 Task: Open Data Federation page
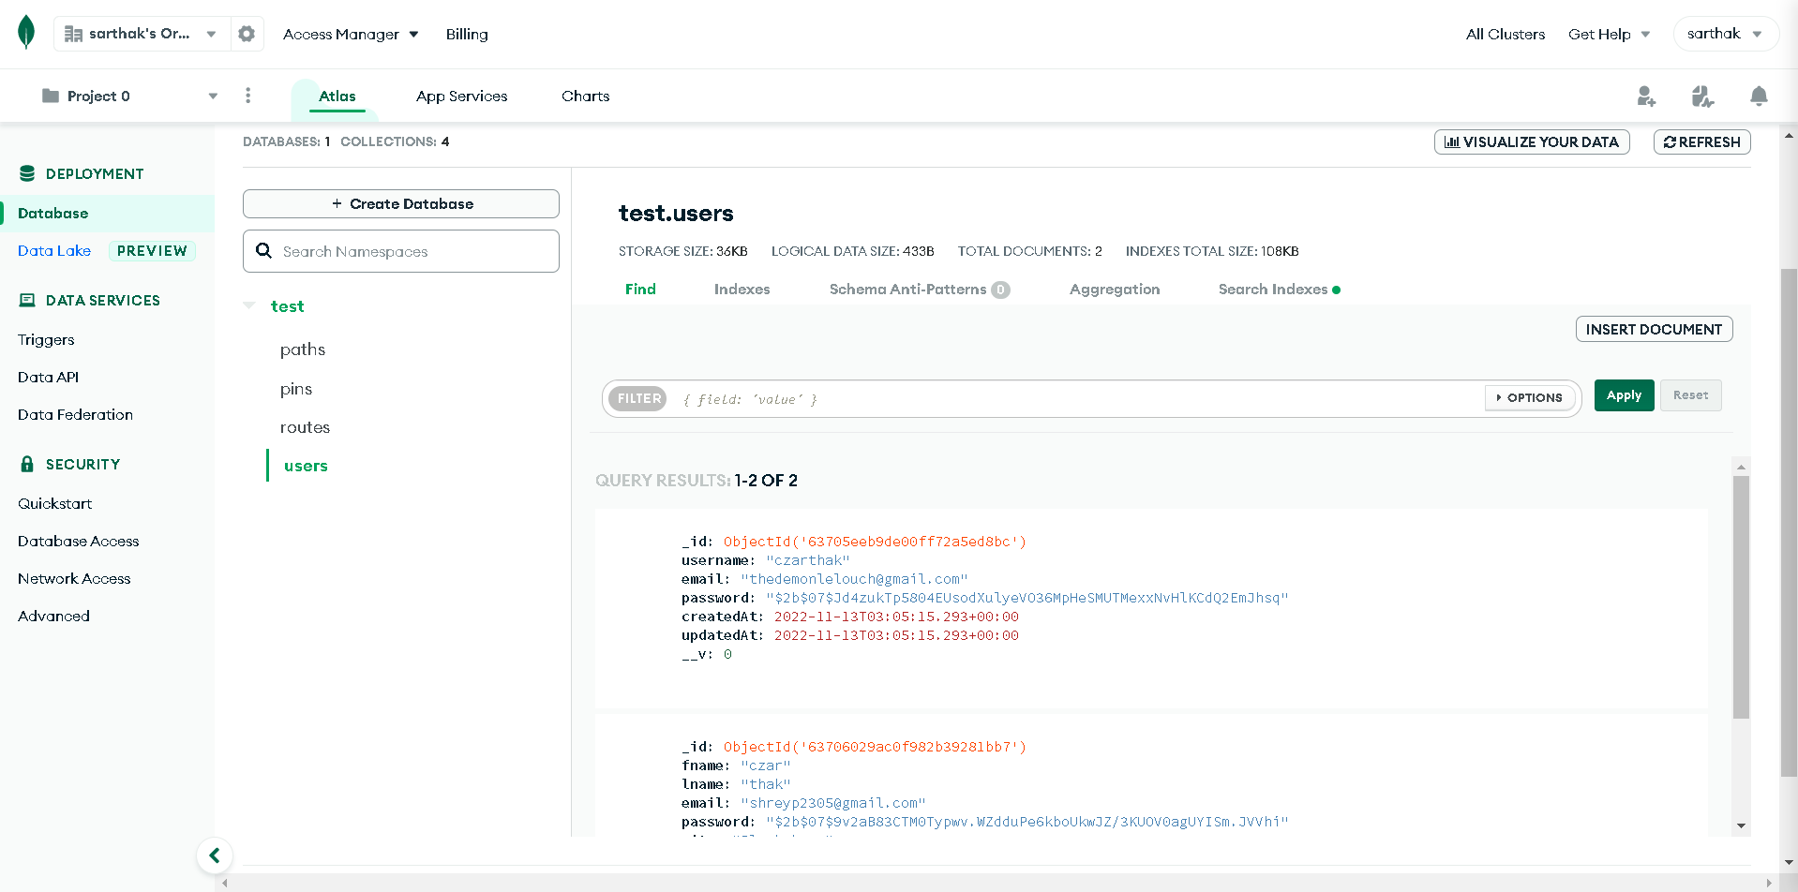[x=75, y=414]
